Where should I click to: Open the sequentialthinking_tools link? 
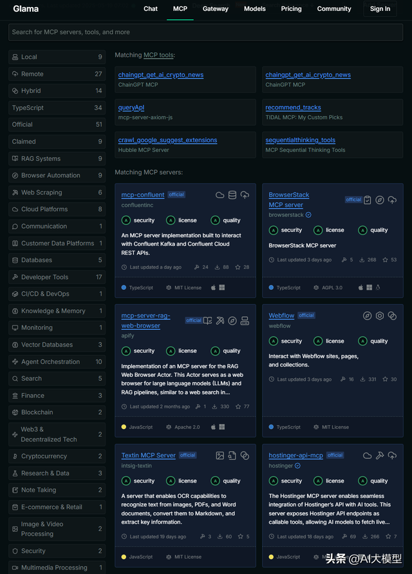click(x=301, y=140)
